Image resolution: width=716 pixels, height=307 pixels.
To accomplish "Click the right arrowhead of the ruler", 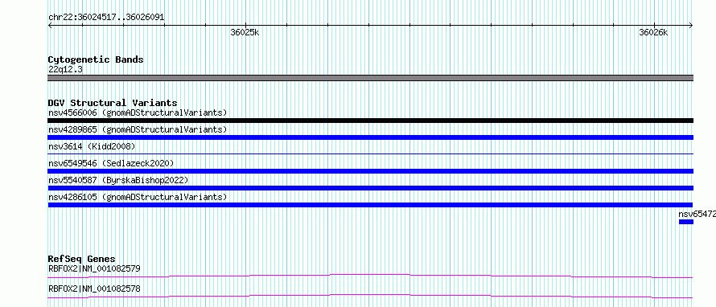I will [x=691, y=25].
